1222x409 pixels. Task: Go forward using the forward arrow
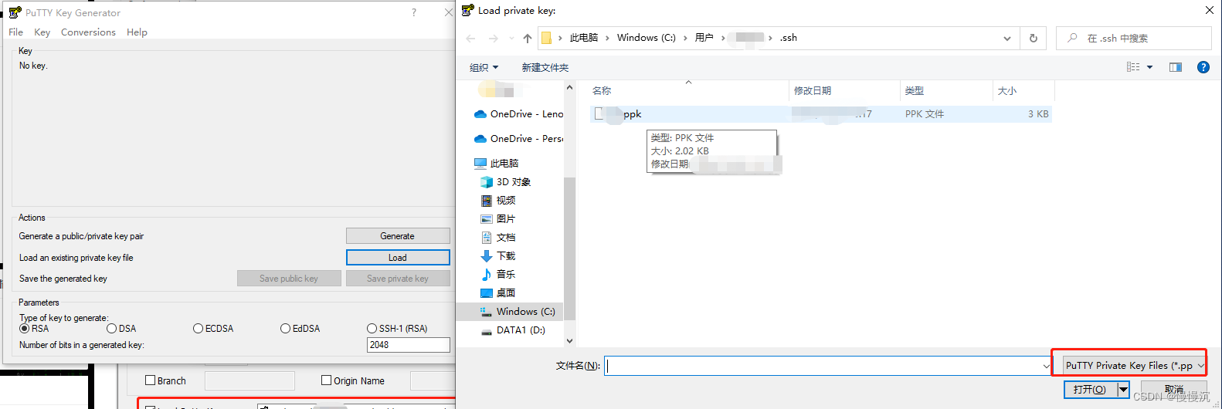pyautogui.click(x=493, y=38)
